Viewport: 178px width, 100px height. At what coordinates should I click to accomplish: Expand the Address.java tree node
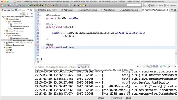tap(9, 24)
